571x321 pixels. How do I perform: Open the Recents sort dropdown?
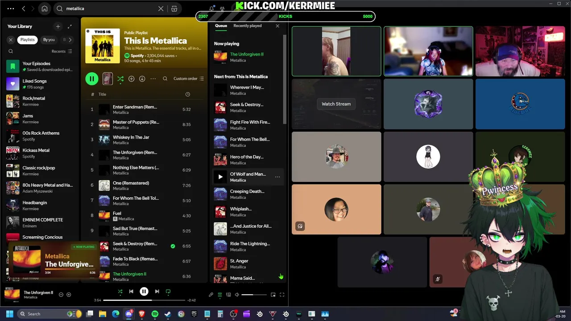click(62, 51)
